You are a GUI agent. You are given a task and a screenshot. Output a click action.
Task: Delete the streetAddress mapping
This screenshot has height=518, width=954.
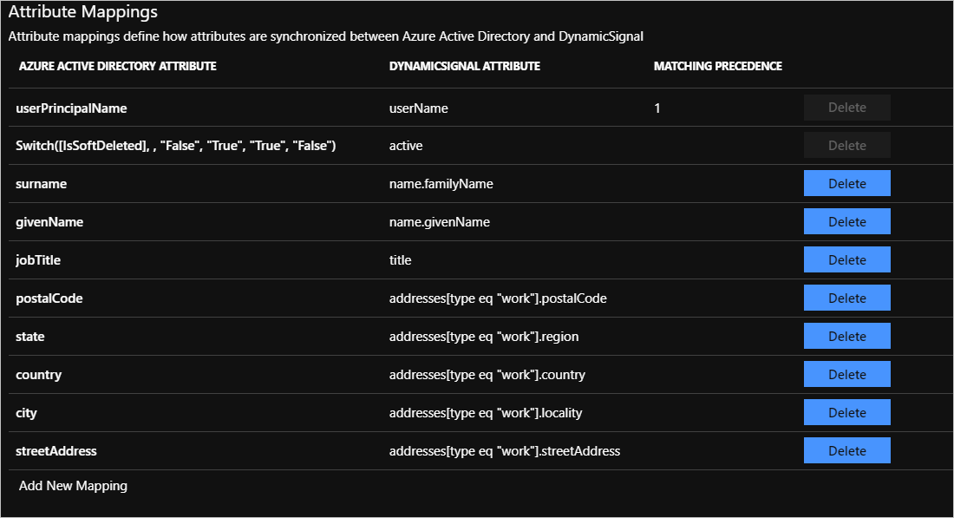pyautogui.click(x=847, y=451)
